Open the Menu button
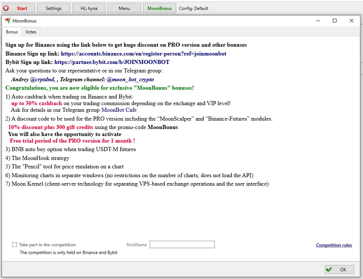This screenshot has width=363, height=279. pos(124,8)
